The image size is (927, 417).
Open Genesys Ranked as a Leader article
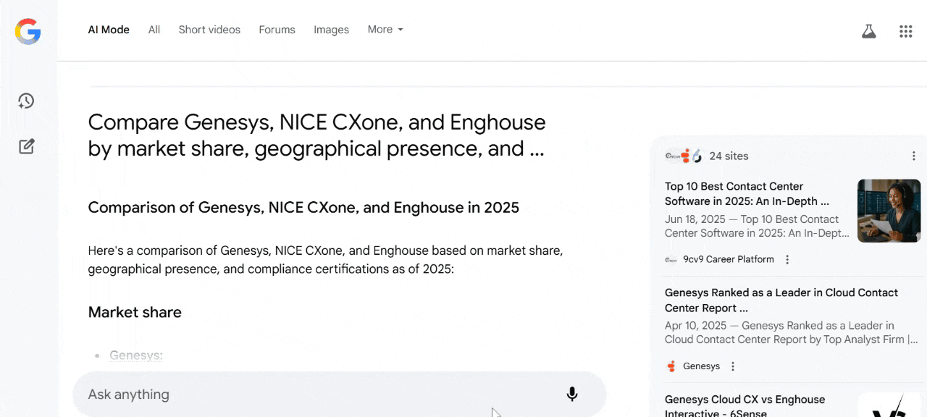781,300
